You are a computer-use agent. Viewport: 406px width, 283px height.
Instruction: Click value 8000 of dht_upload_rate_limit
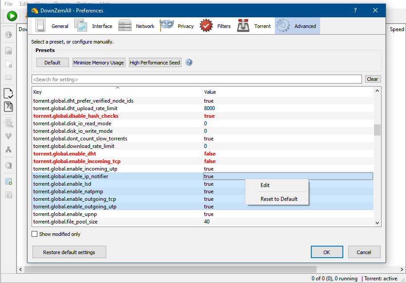coord(209,108)
